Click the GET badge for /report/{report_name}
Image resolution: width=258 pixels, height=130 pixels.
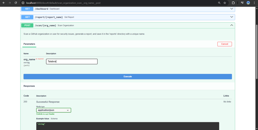27,17
